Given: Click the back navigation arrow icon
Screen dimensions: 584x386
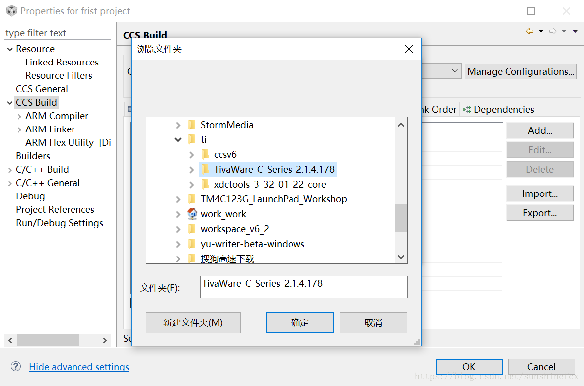Looking at the screenshot, I should pyautogui.click(x=529, y=31).
